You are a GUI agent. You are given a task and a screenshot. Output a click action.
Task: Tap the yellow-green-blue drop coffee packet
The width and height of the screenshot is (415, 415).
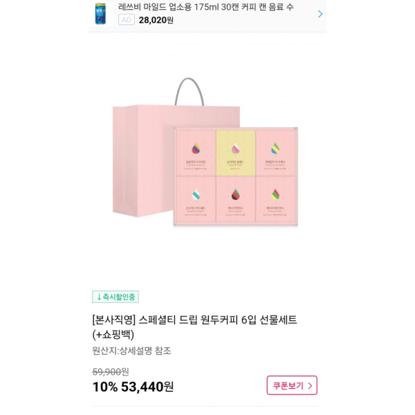(275, 154)
